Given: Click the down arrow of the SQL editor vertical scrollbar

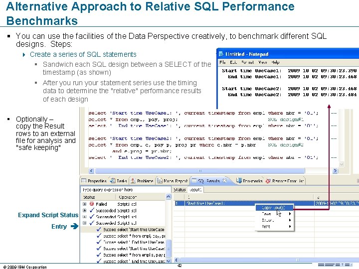Looking at the screenshot, I should (x=342, y=164).
